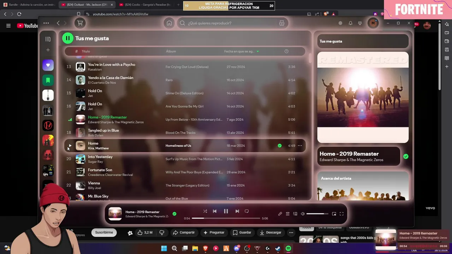The image size is (452, 254).
Task: Open Spotify home via the house icon
Action: click(169, 23)
